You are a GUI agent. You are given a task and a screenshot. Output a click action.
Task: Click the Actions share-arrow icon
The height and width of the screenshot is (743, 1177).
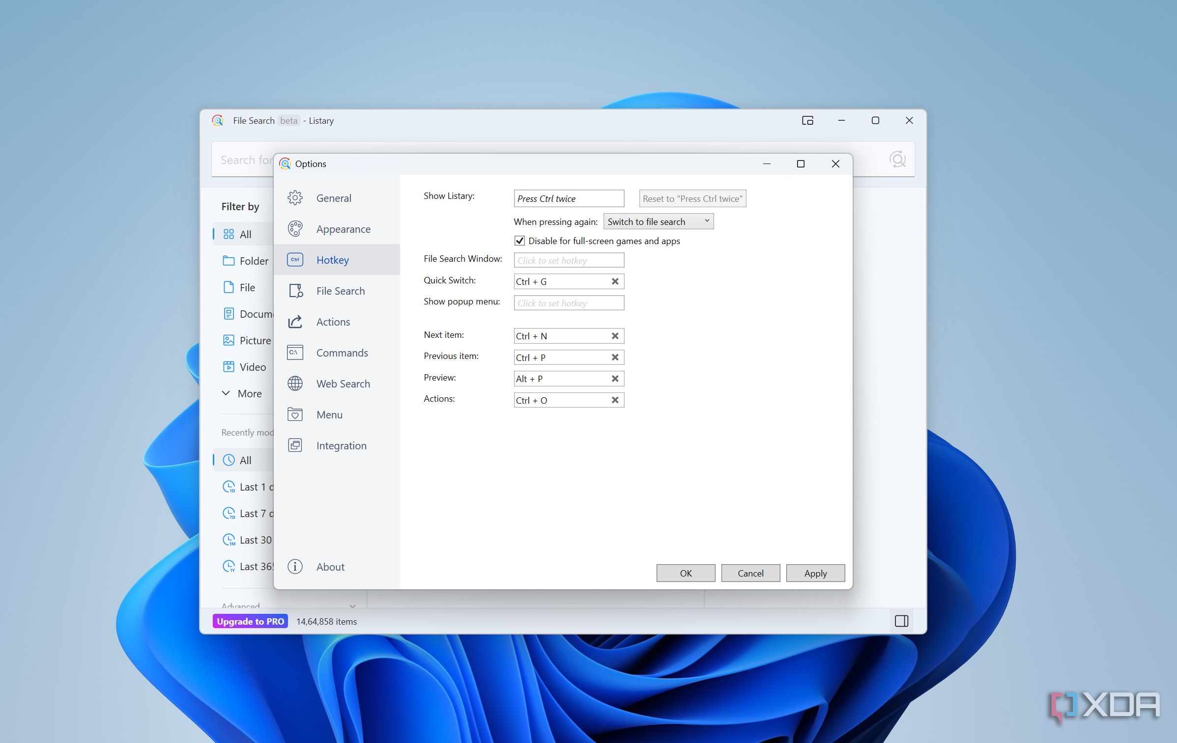click(x=295, y=322)
